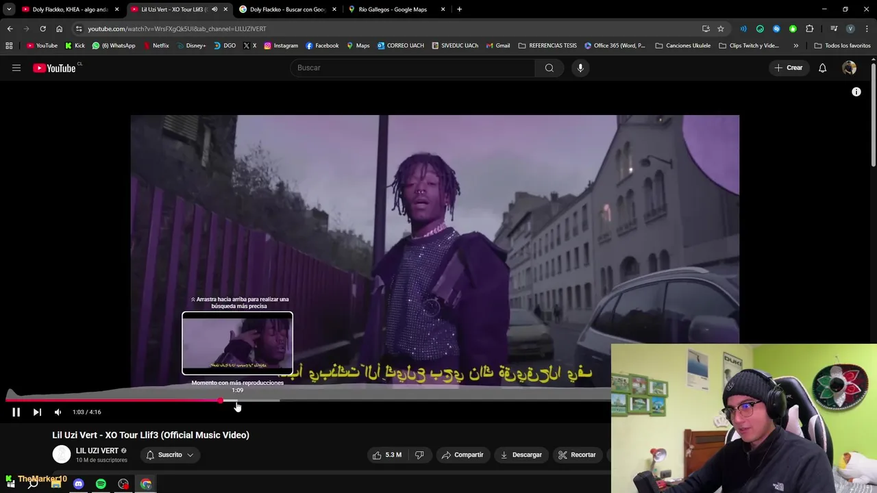The width and height of the screenshot is (877, 493).
Task: Open YouTube notifications bell
Action: [x=822, y=68]
